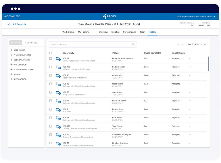Expand Betty Tisdale Catarsian row chevron
Image resolution: width=221 pixels, height=163 pixels.
tap(190, 58)
